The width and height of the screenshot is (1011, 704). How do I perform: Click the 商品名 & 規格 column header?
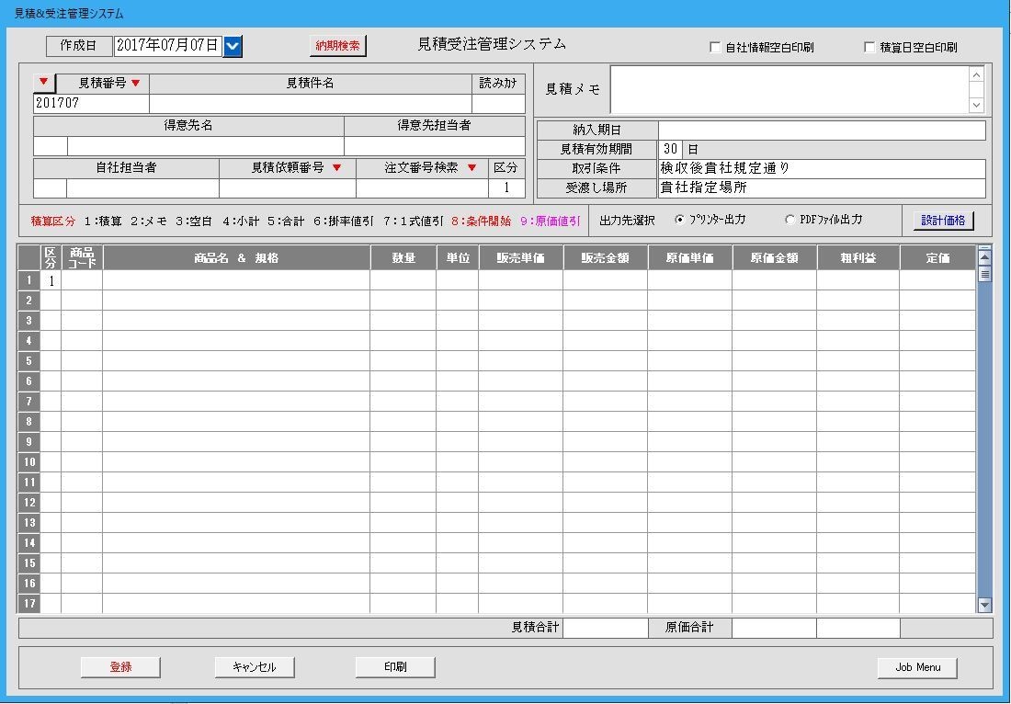pos(236,258)
